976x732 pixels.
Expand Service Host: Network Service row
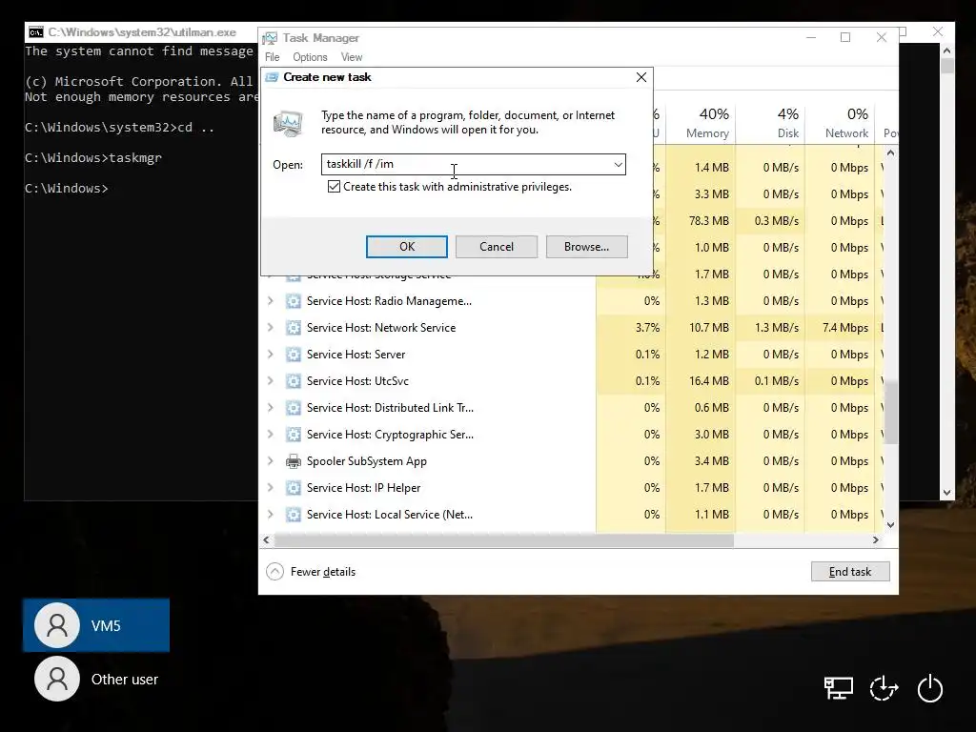pyautogui.click(x=270, y=328)
